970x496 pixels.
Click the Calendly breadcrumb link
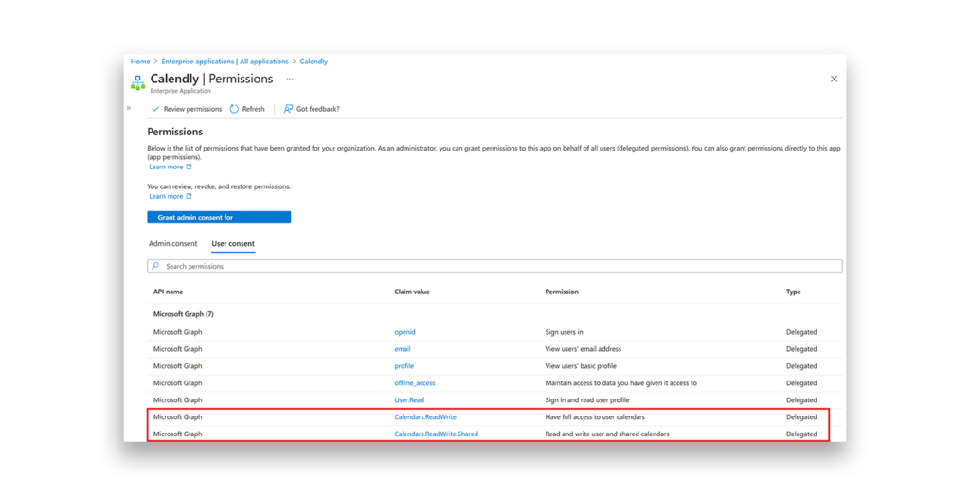tap(314, 62)
